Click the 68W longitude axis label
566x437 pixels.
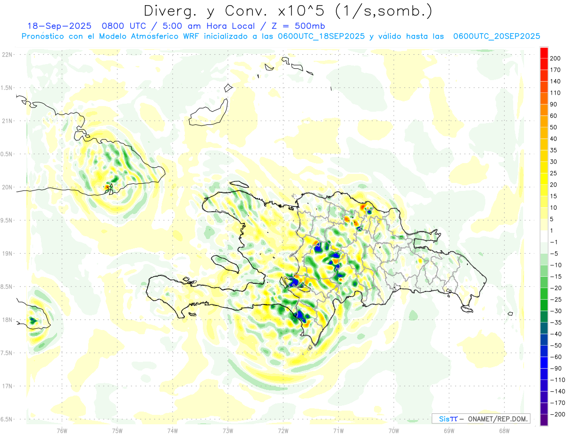[504, 430]
